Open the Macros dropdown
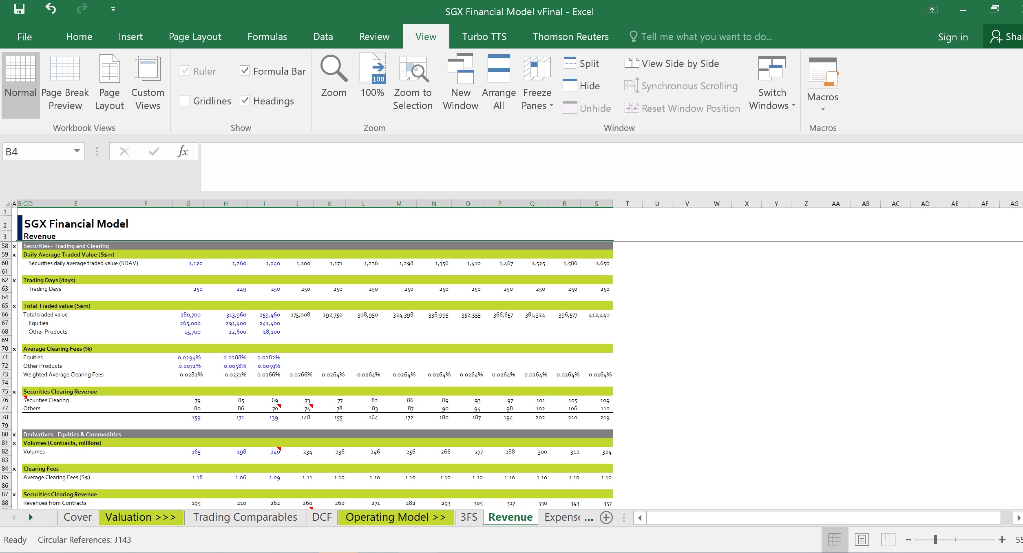Image resolution: width=1023 pixels, height=553 pixels. point(822,84)
